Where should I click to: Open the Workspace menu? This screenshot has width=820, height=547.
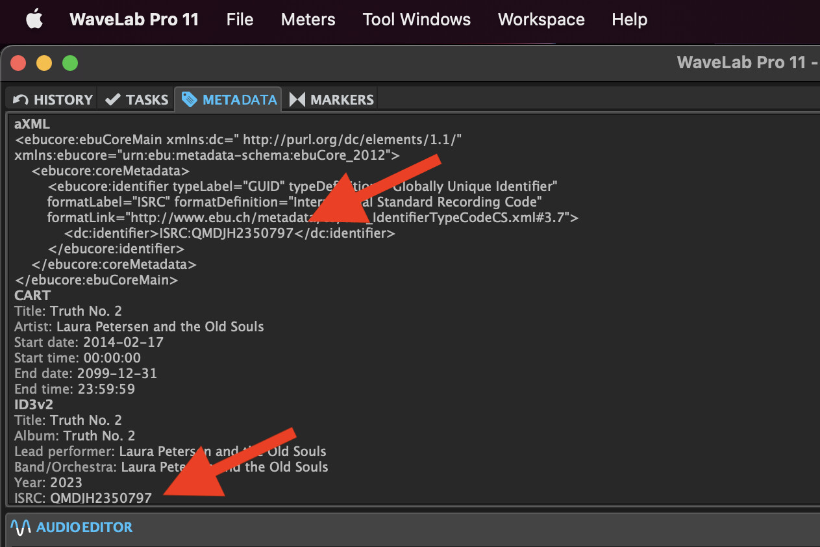click(x=541, y=19)
